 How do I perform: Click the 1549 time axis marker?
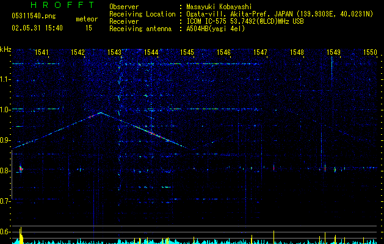[x=333, y=52]
